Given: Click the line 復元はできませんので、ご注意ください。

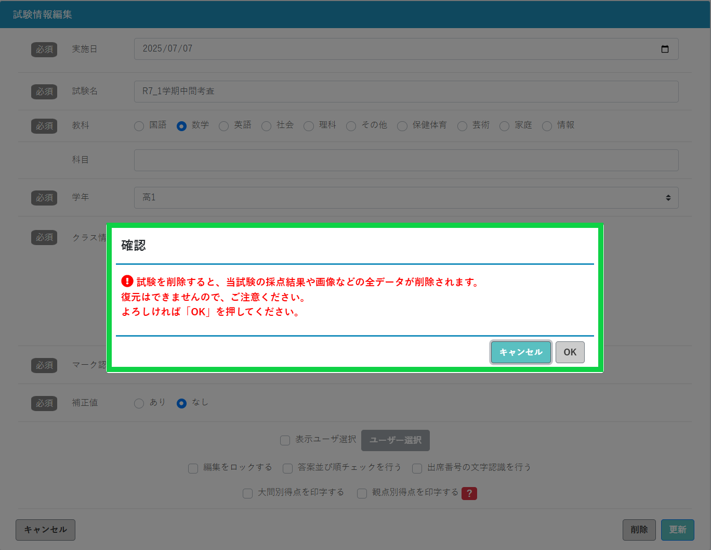Looking at the screenshot, I should [215, 297].
